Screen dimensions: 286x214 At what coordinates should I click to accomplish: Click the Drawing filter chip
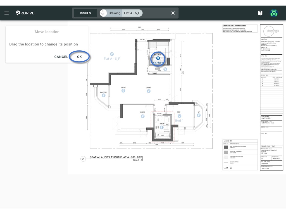coord(111,13)
